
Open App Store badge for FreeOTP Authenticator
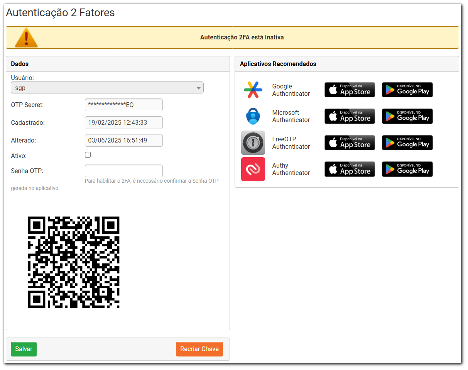pos(350,143)
